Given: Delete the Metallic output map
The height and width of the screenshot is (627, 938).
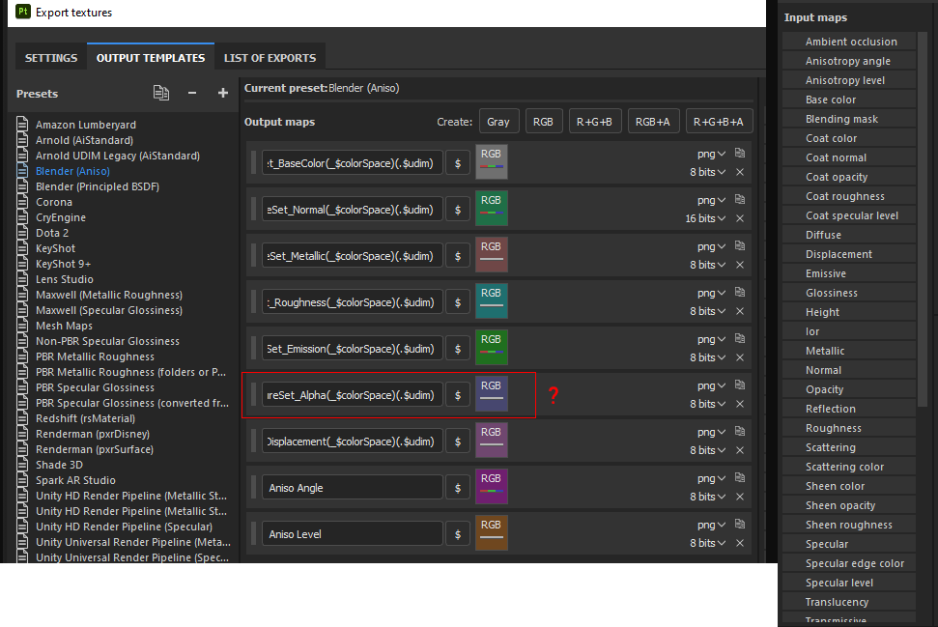Looking at the screenshot, I should coord(740,265).
